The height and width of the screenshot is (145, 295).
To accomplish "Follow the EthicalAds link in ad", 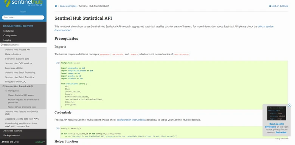I will (281, 133).
